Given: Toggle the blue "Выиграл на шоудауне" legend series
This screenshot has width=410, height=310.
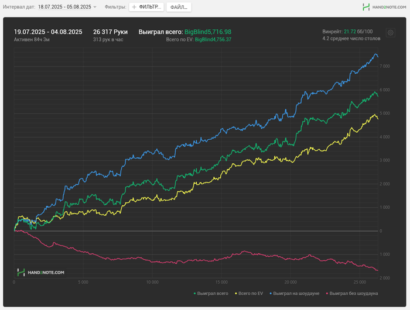Looking at the screenshot, I should coord(294,294).
